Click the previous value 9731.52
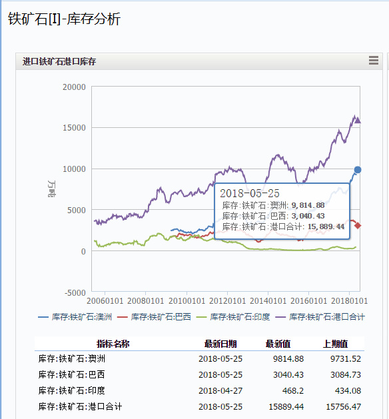 [346, 358]
